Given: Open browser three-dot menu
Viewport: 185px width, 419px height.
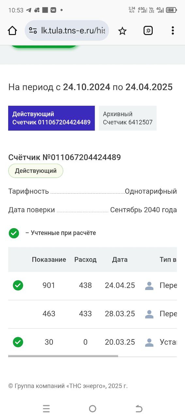Looking at the screenshot, I should tap(173, 31).
